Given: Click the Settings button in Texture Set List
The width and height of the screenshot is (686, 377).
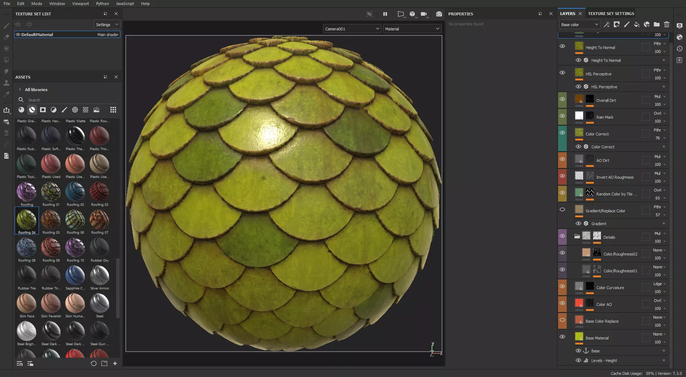Looking at the screenshot, I should (106, 25).
